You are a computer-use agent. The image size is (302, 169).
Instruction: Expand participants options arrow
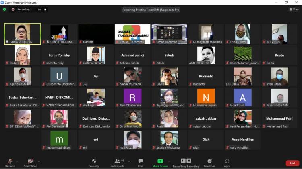(x=129, y=161)
